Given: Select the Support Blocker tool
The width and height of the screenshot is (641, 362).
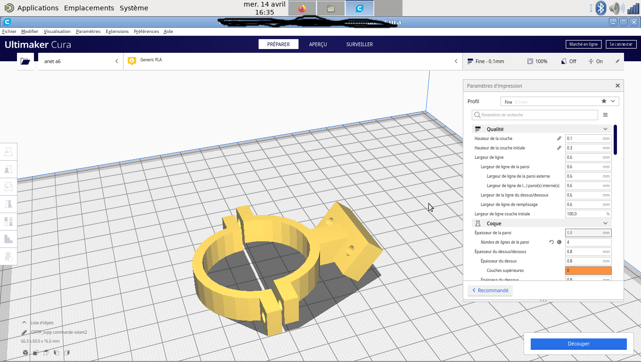Looking at the screenshot, I should 8,239.
